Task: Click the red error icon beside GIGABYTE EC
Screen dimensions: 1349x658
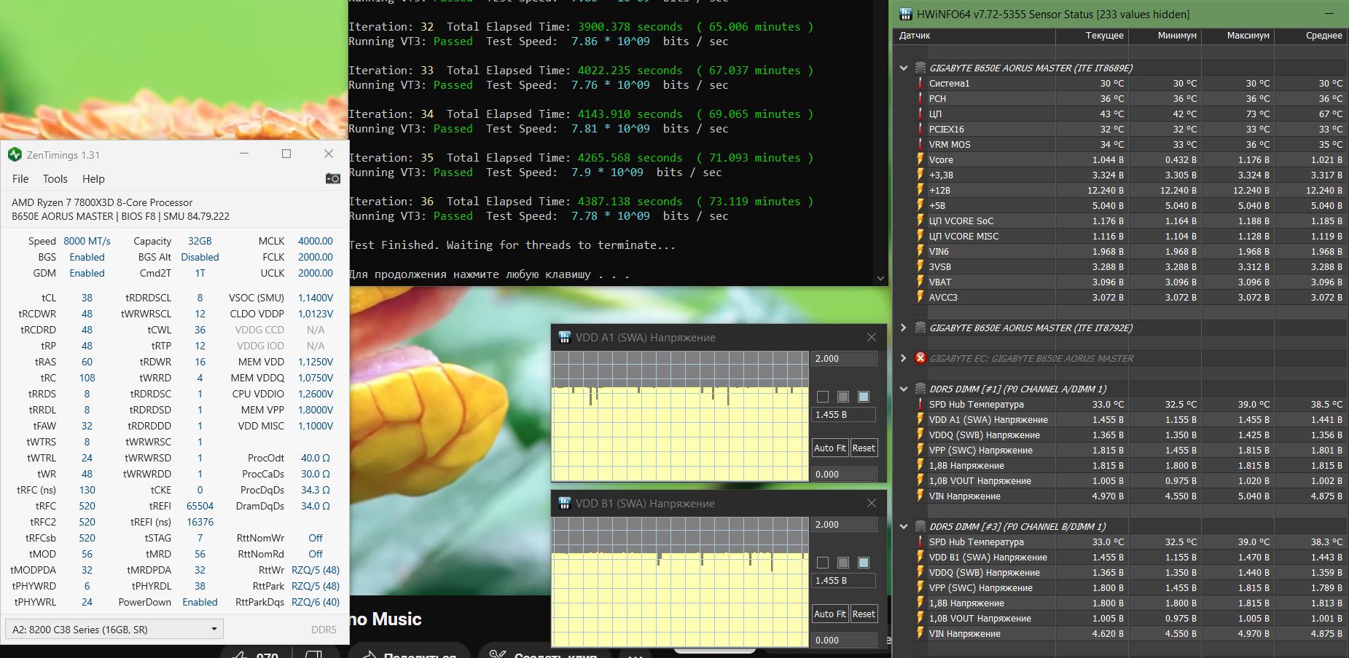Action: click(x=920, y=358)
